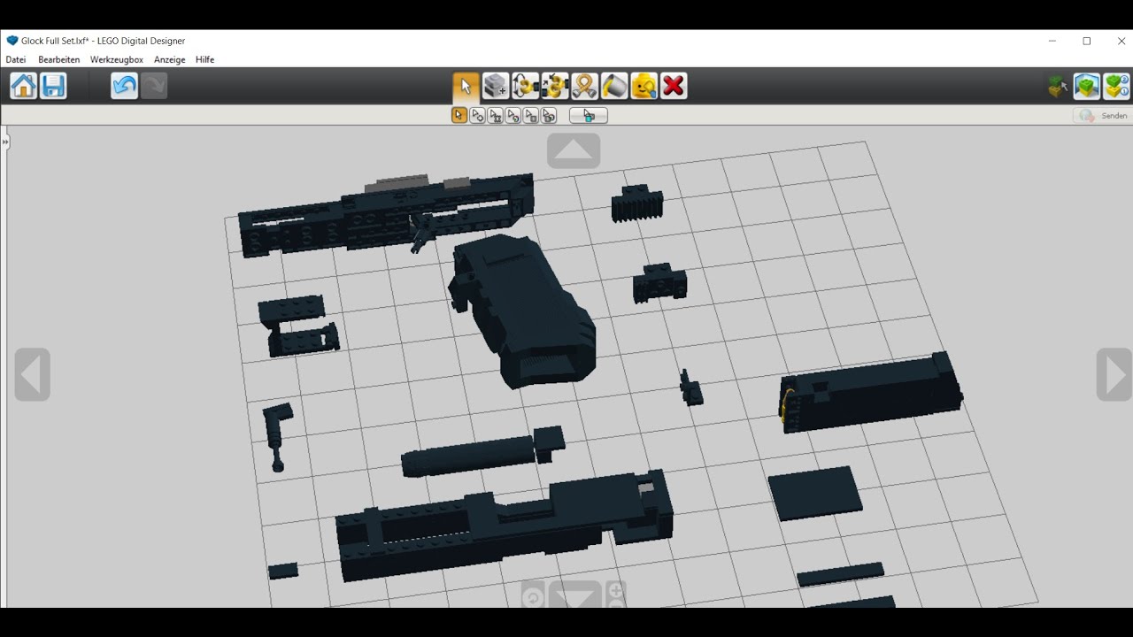
Task: Reset the camera view with circular arrow
Action: click(x=533, y=595)
